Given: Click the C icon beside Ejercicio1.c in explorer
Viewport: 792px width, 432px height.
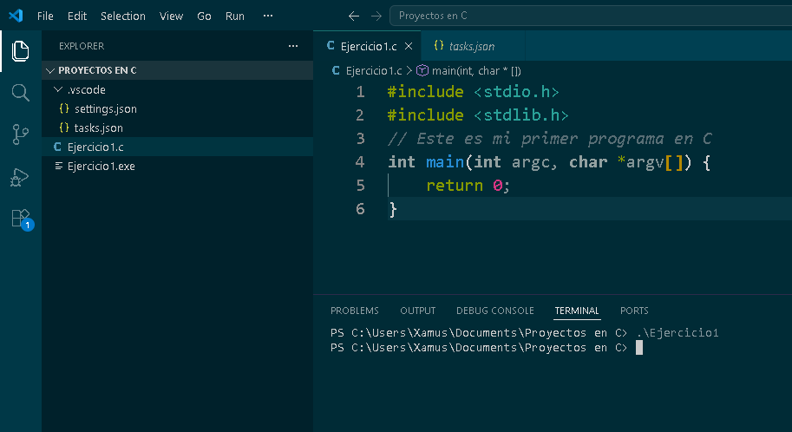Looking at the screenshot, I should click(x=57, y=147).
